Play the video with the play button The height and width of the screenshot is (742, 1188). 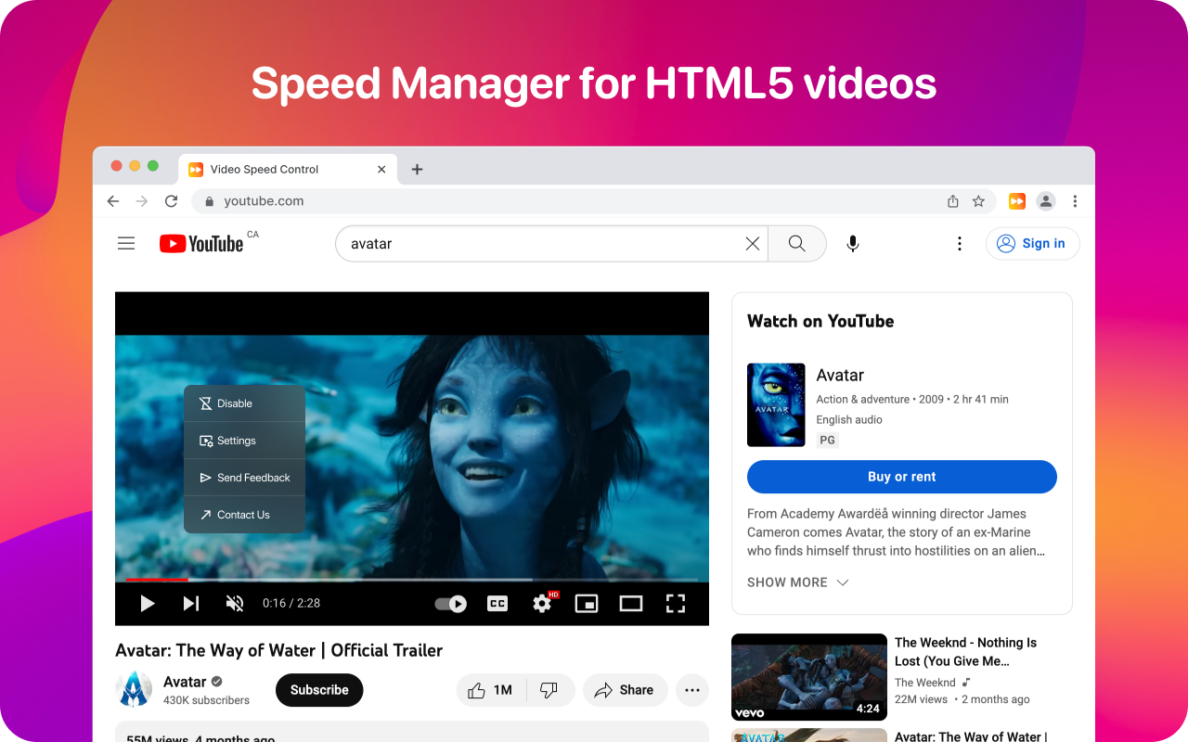click(x=147, y=604)
